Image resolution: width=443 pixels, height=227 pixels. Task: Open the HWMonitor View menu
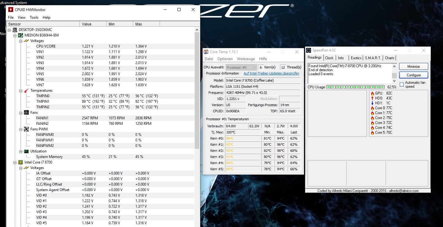pyautogui.click(x=21, y=17)
